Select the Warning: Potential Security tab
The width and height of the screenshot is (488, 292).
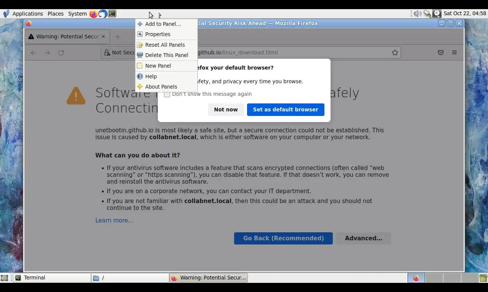[67, 36]
